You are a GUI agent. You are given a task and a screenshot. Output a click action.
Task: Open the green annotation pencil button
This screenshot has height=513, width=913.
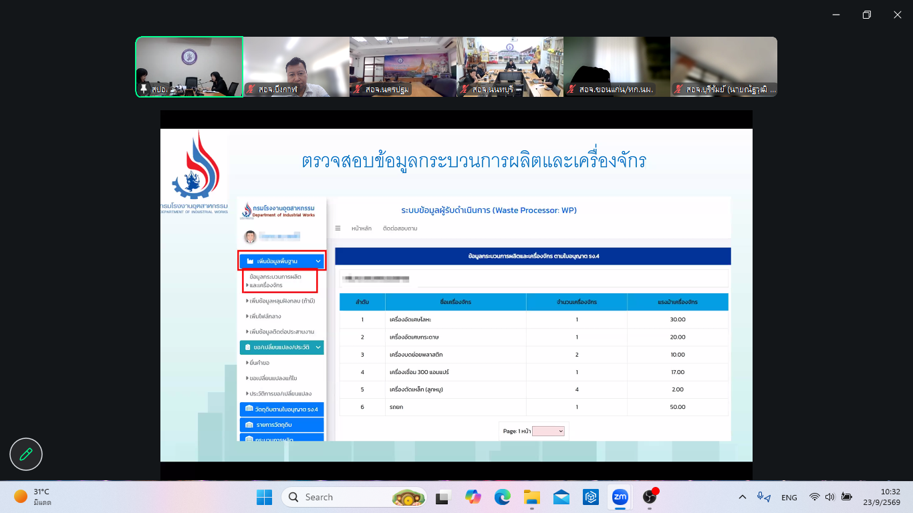[26, 455]
